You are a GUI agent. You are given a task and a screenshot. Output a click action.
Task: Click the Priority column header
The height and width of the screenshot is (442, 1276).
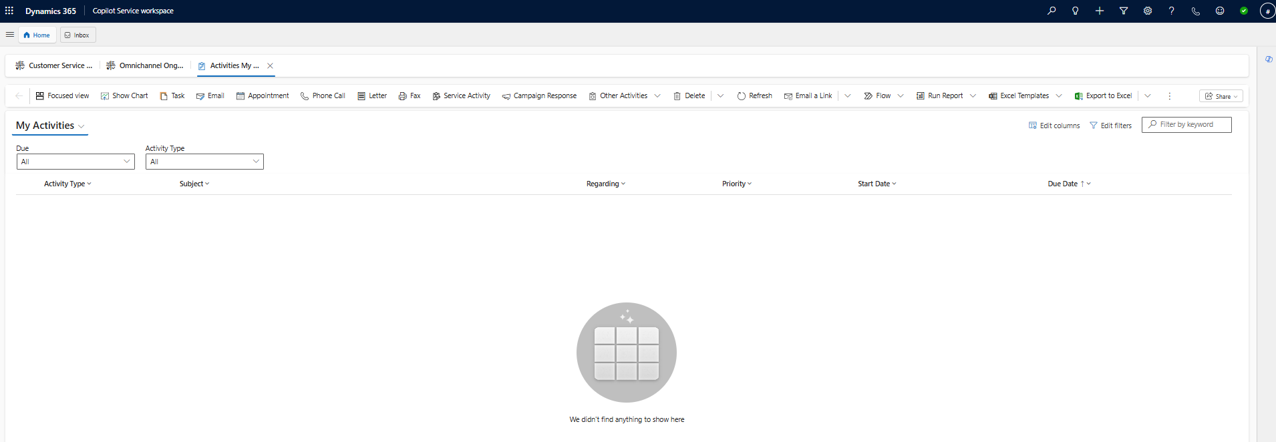click(x=737, y=184)
